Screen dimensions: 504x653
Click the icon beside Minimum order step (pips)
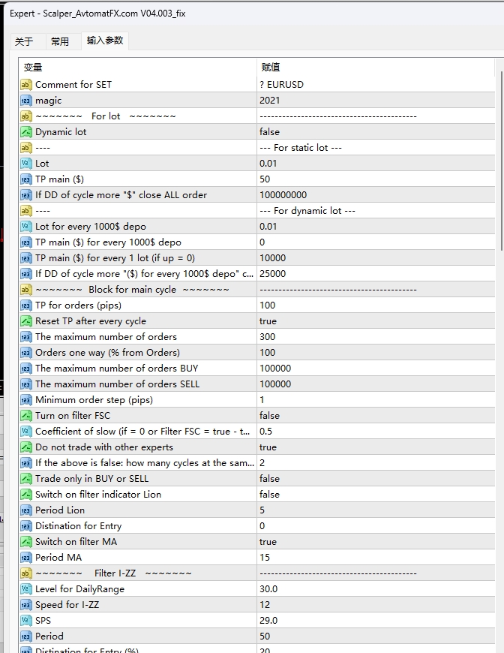pyautogui.click(x=25, y=400)
